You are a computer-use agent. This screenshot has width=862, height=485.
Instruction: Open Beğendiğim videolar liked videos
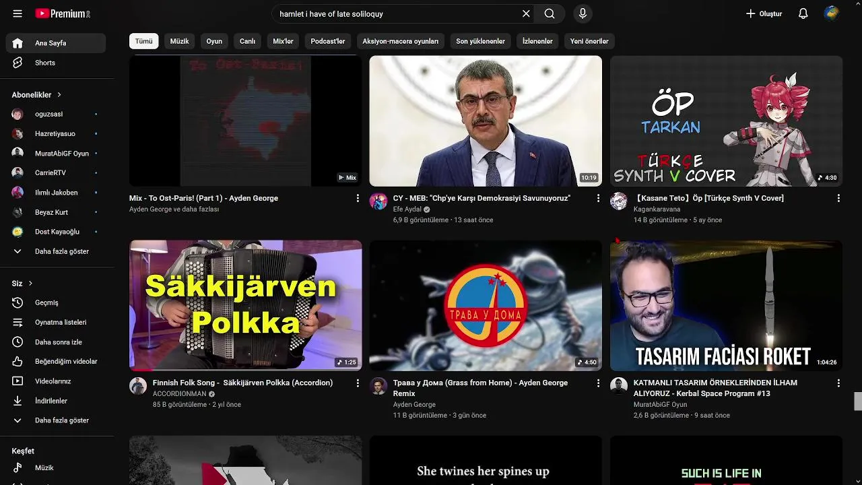coord(56,362)
